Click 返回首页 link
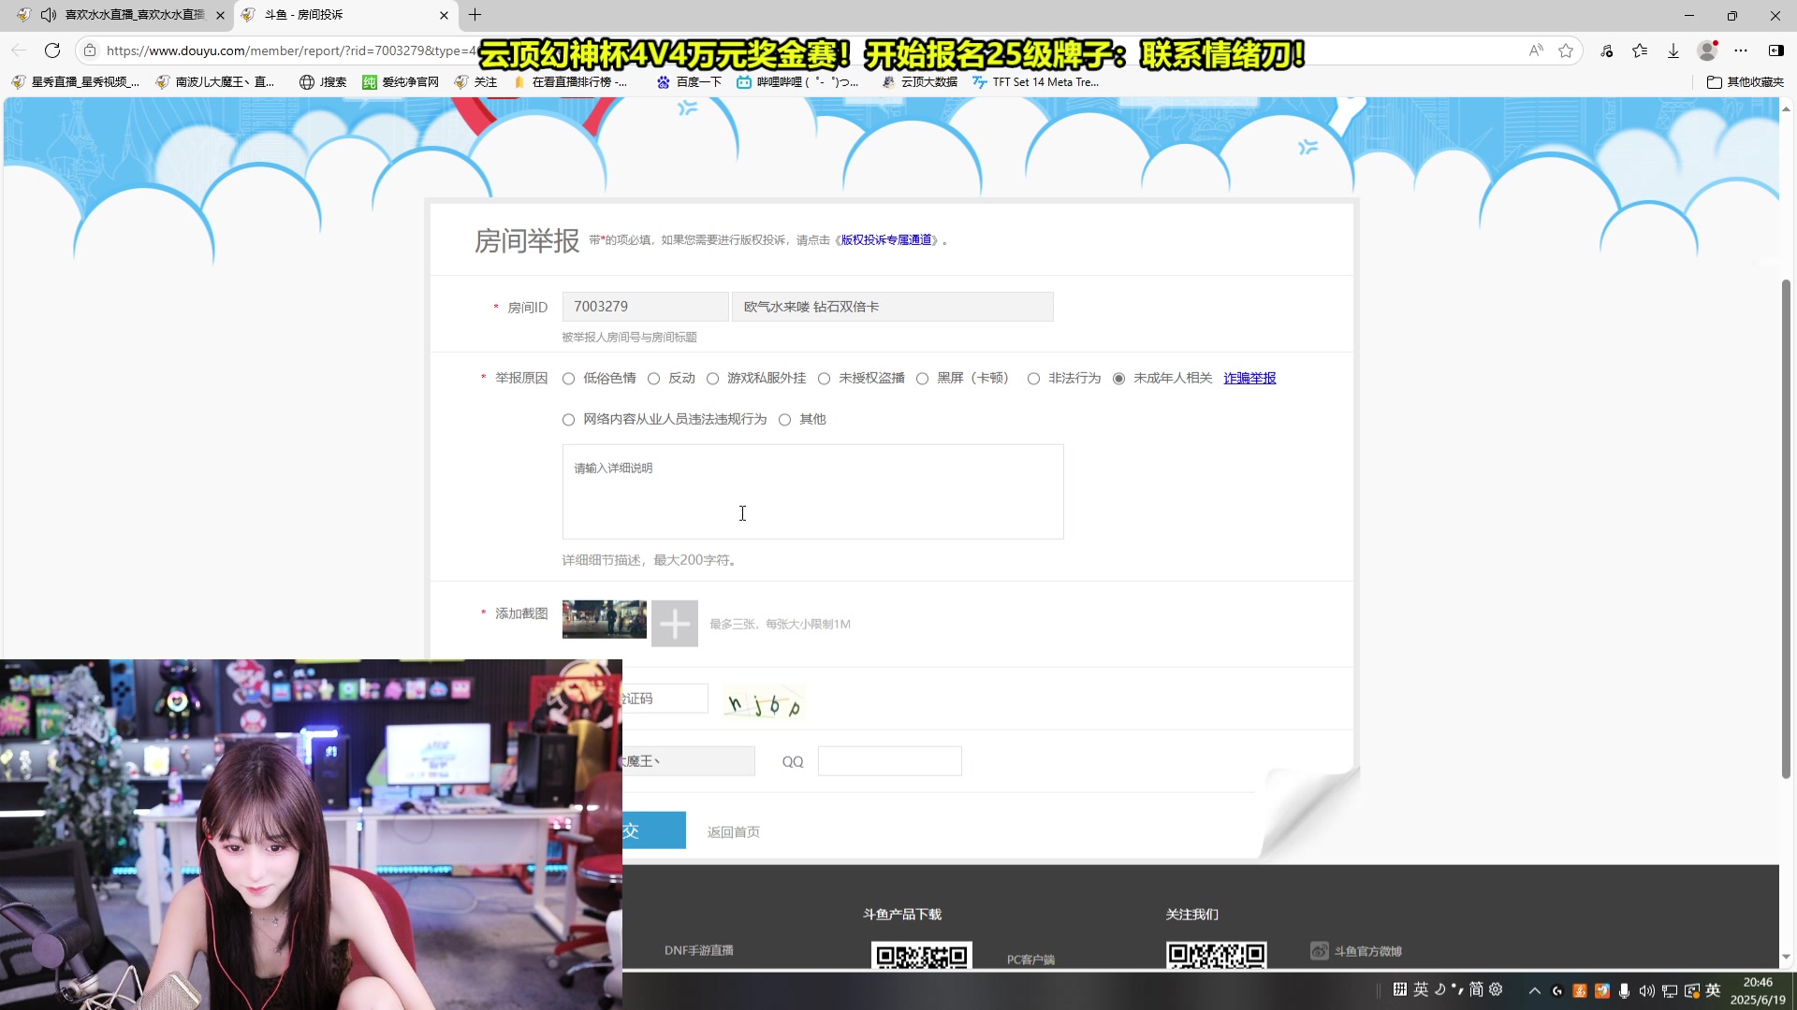Image resolution: width=1797 pixels, height=1010 pixels. click(733, 832)
